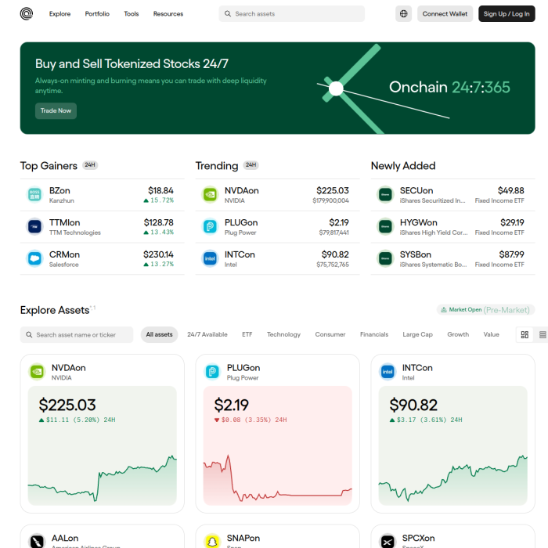Focus the Search asset name or ticker field
Viewport: 548px width, 548px height.
pyautogui.click(x=77, y=335)
